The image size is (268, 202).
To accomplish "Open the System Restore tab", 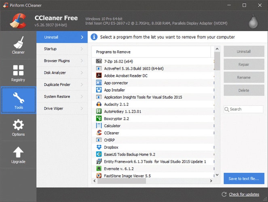I will tap(57, 97).
